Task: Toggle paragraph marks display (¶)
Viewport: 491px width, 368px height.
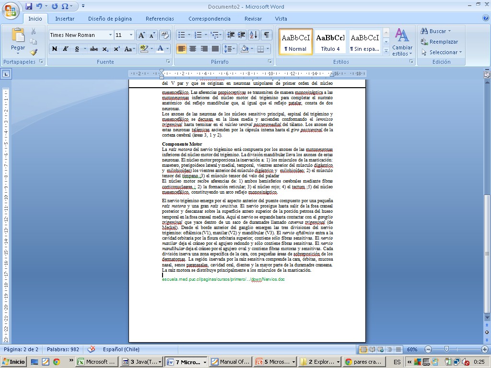Action: tap(266, 35)
